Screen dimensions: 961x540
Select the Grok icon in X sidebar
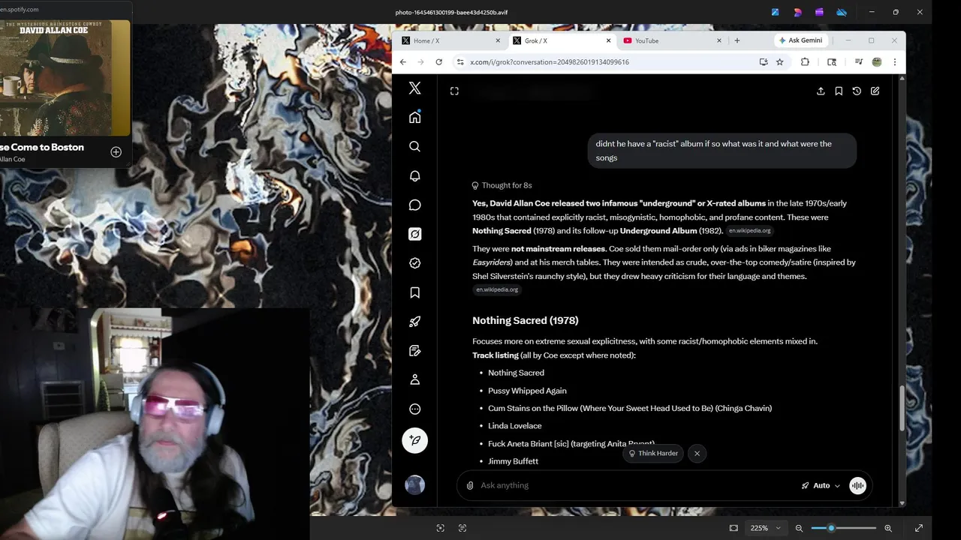click(414, 234)
